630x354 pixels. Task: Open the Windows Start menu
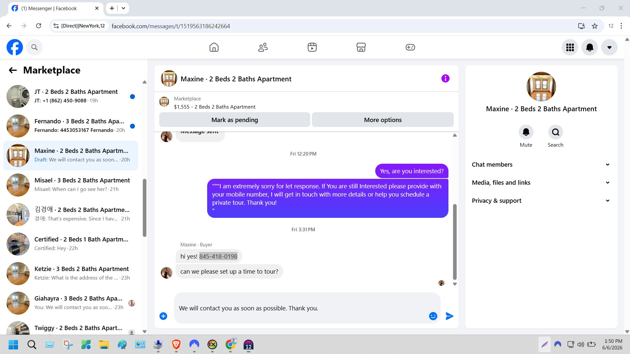[13, 344]
